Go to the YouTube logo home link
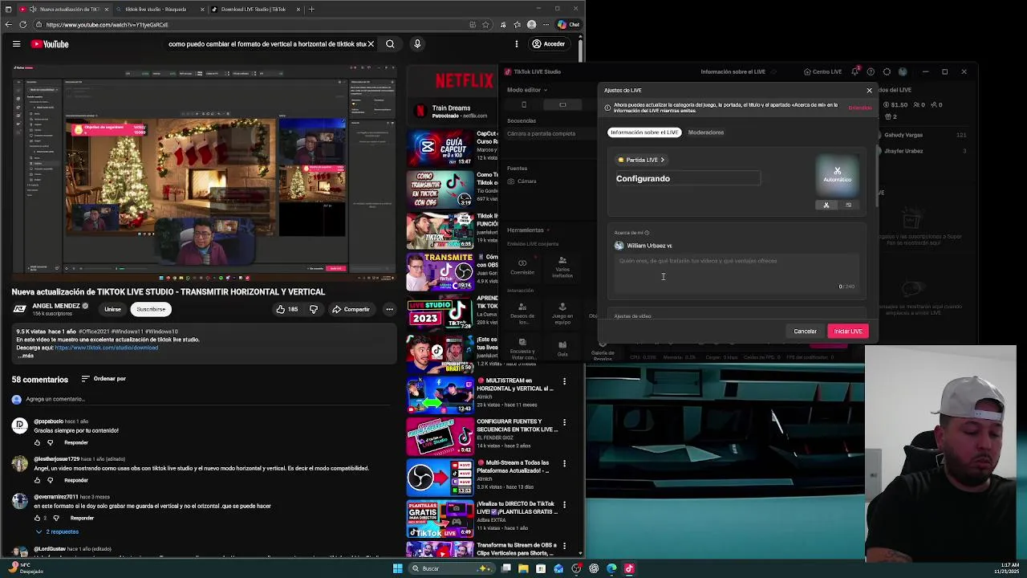Image resolution: width=1027 pixels, height=578 pixels. pos(50,44)
